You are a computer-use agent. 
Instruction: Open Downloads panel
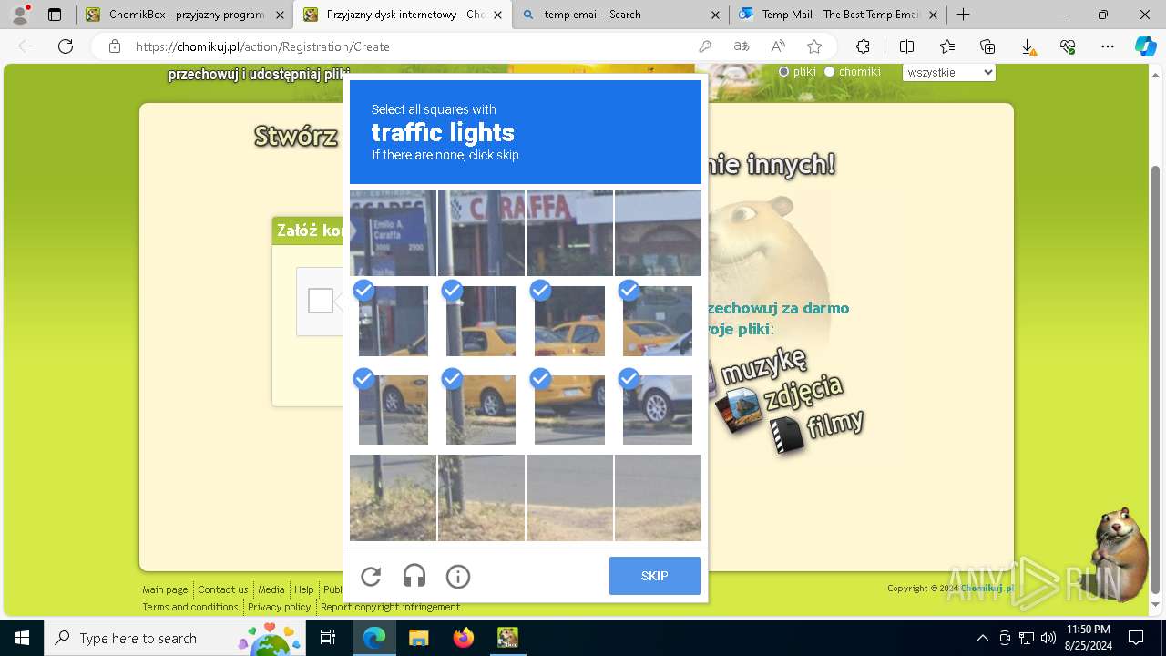click(x=1028, y=46)
